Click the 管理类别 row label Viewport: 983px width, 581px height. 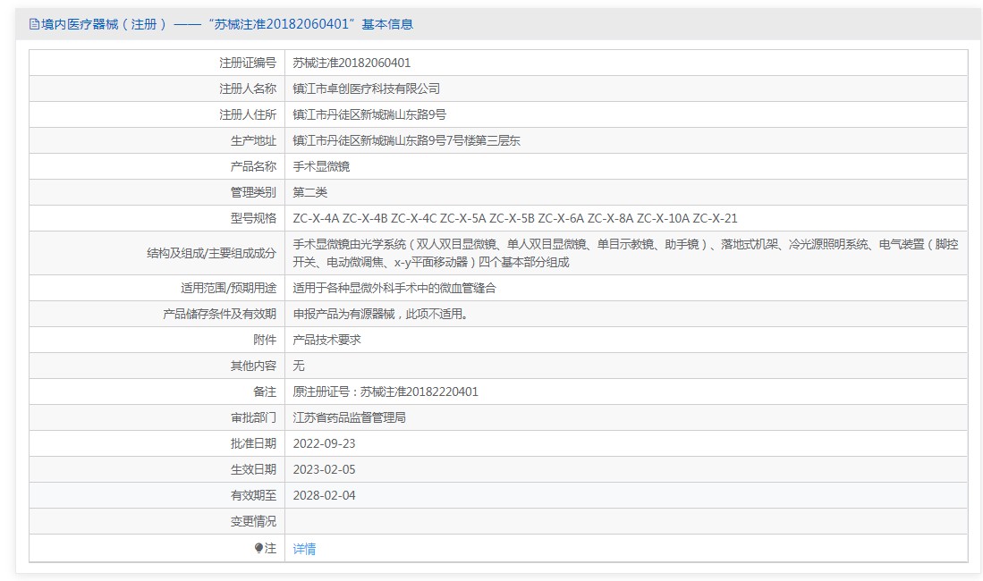click(x=253, y=192)
